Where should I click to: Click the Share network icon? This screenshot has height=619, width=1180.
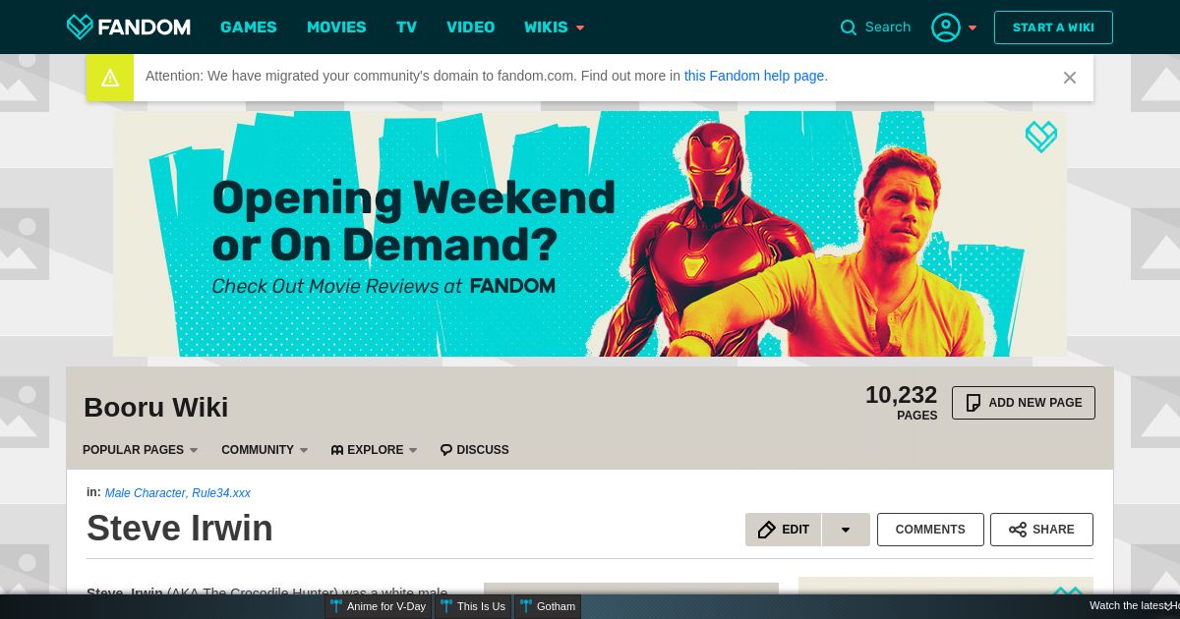pos(1018,530)
